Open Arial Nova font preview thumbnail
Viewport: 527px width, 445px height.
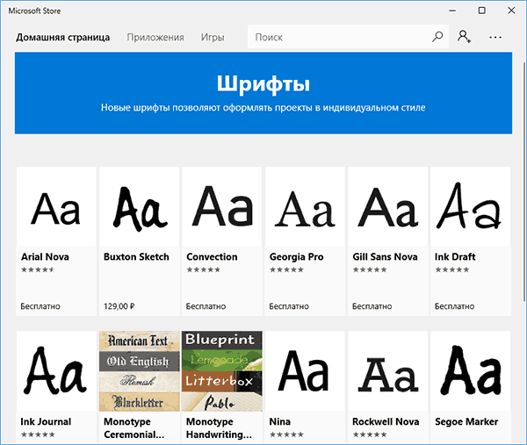point(56,206)
